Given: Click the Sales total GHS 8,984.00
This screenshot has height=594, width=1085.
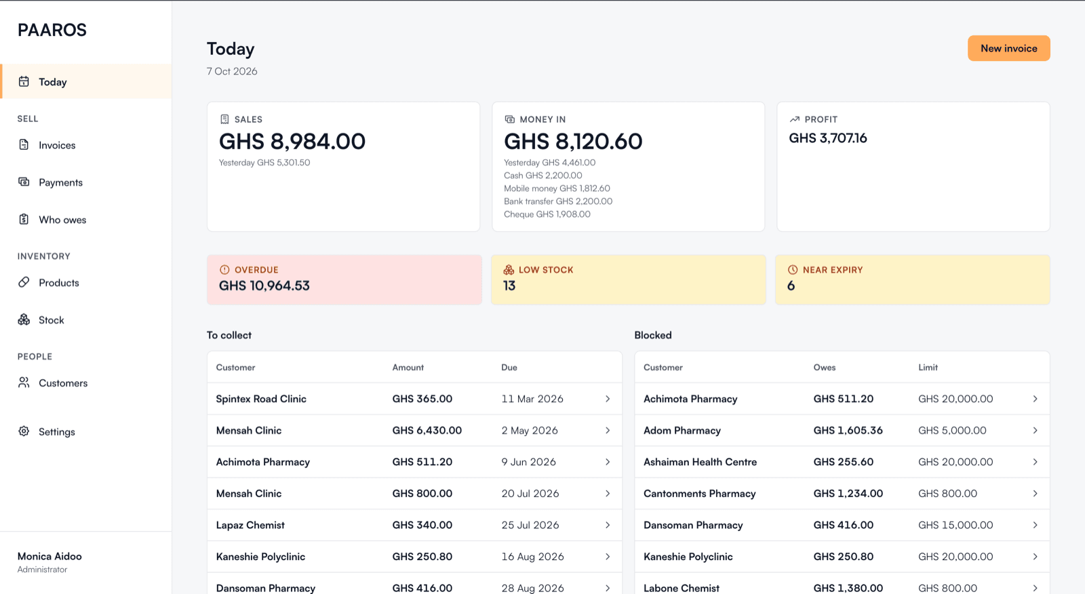Looking at the screenshot, I should coord(292,141).
